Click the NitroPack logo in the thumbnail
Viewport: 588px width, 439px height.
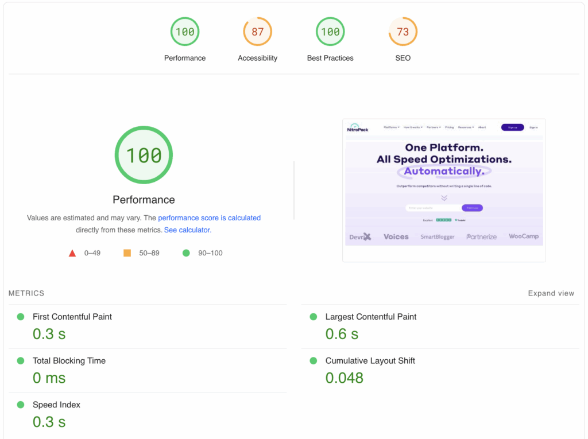click(357, 127)
